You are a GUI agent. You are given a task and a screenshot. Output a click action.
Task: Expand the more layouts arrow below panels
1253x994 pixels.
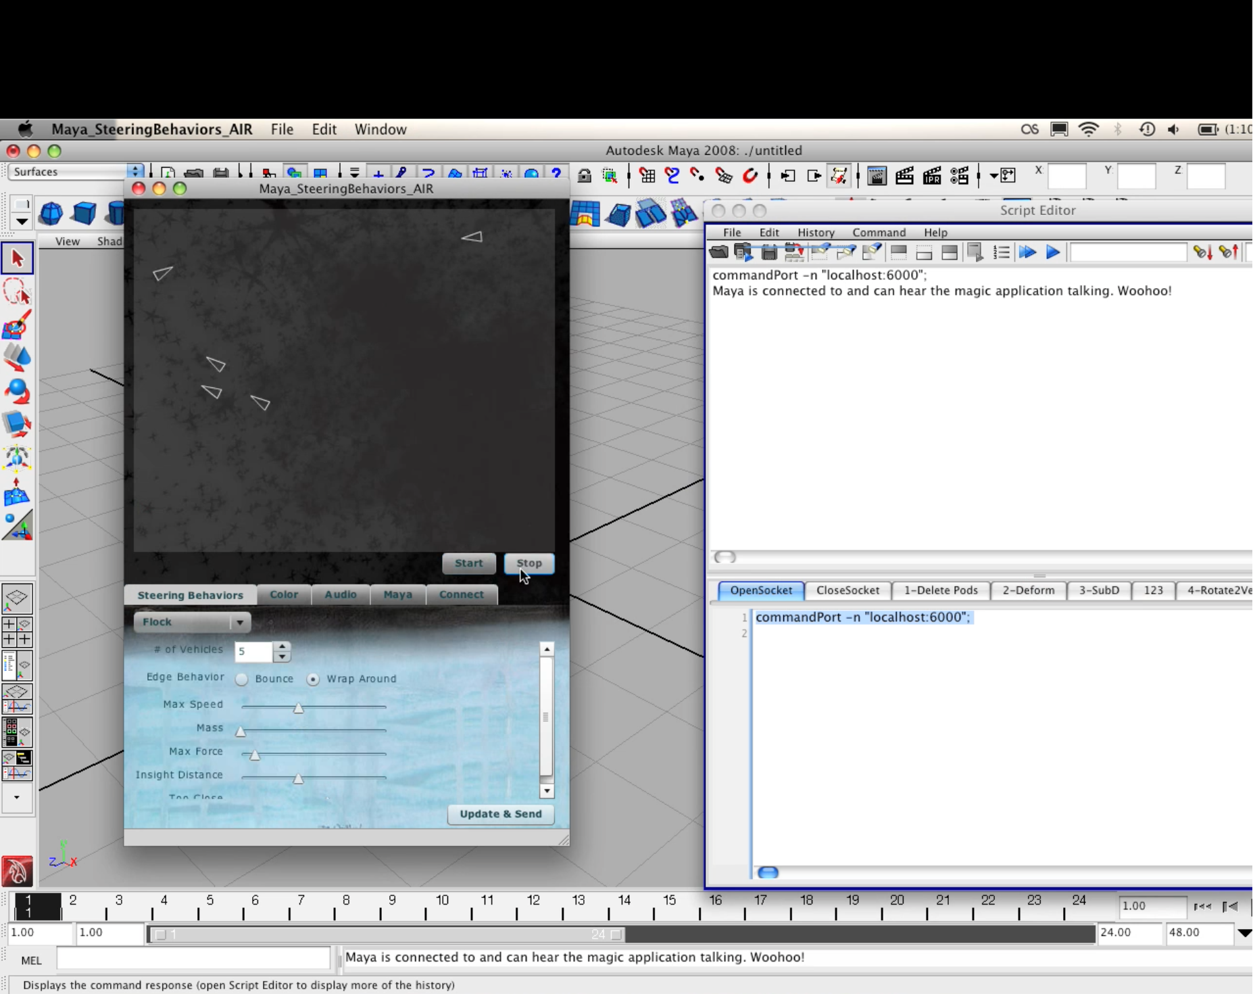17,797
